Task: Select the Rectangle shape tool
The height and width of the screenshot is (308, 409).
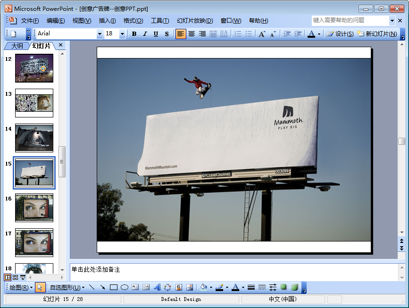Action: click(x=114, y=287)
